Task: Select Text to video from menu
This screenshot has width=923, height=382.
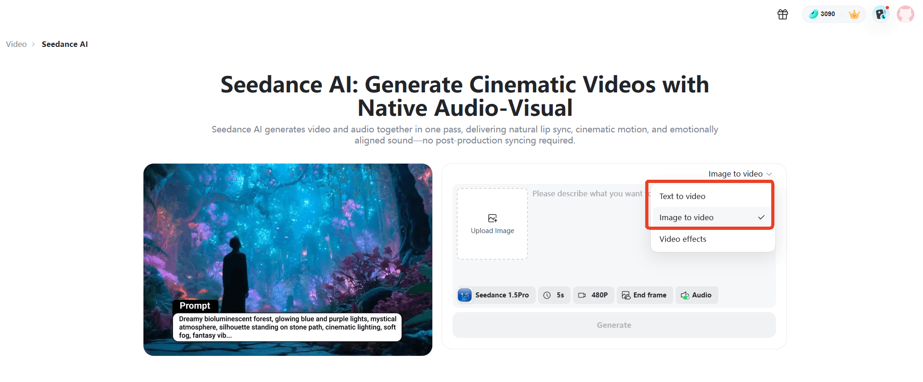Action: pos(682,196)
